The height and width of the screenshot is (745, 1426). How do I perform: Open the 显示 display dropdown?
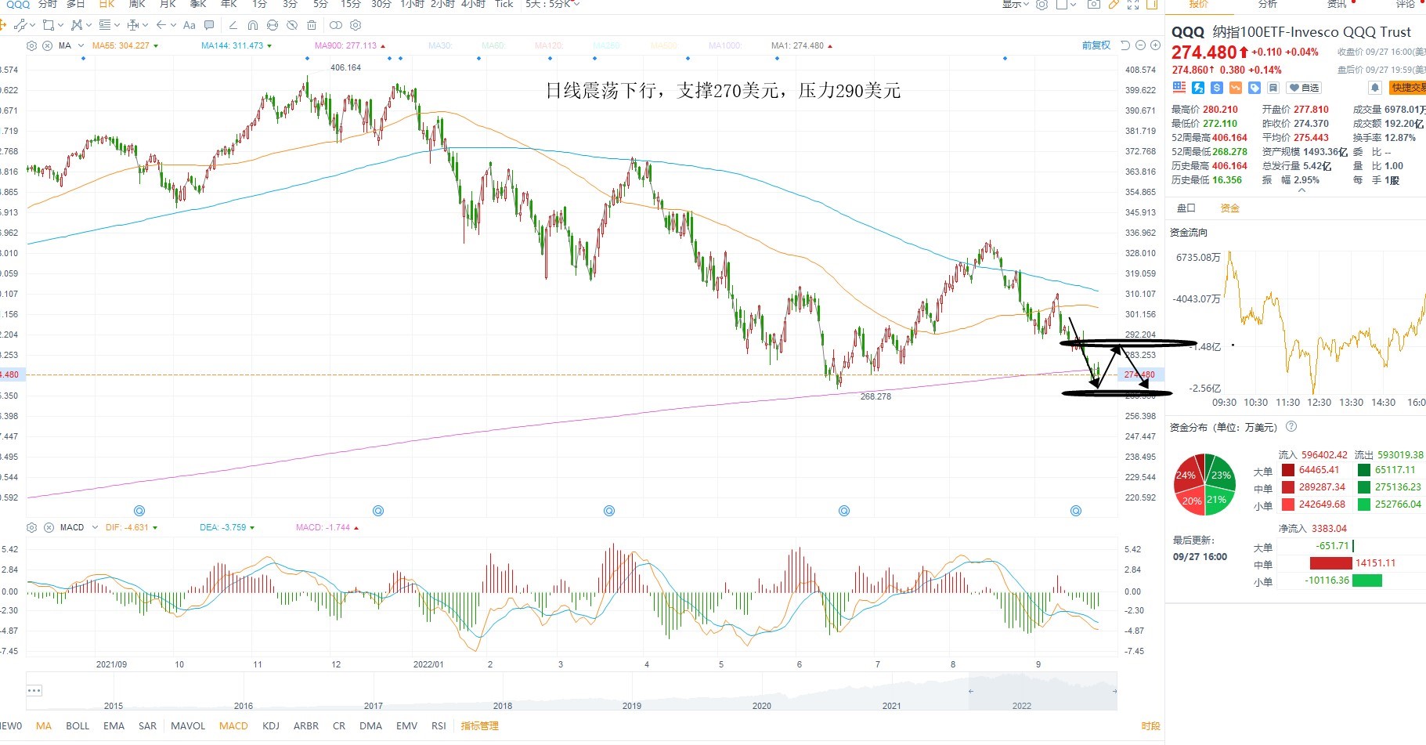click(x=1016, y=4)
